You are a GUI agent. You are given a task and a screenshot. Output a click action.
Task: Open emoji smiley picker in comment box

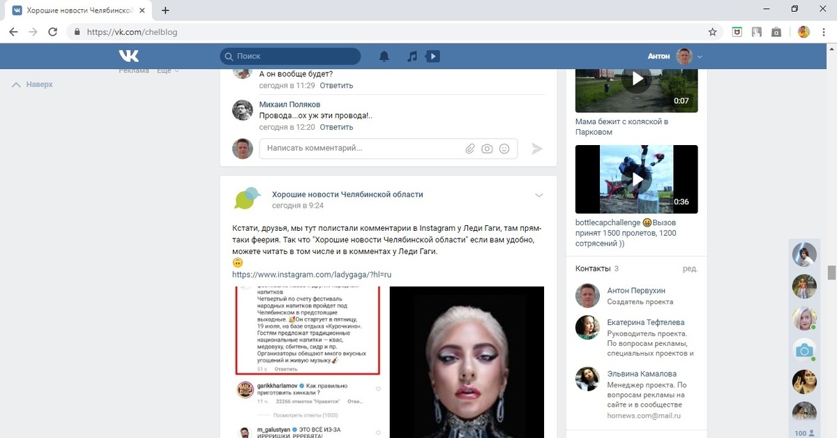click(504, 149)
